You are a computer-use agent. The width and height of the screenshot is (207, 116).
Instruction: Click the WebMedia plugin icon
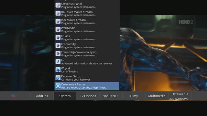[58, 29]
